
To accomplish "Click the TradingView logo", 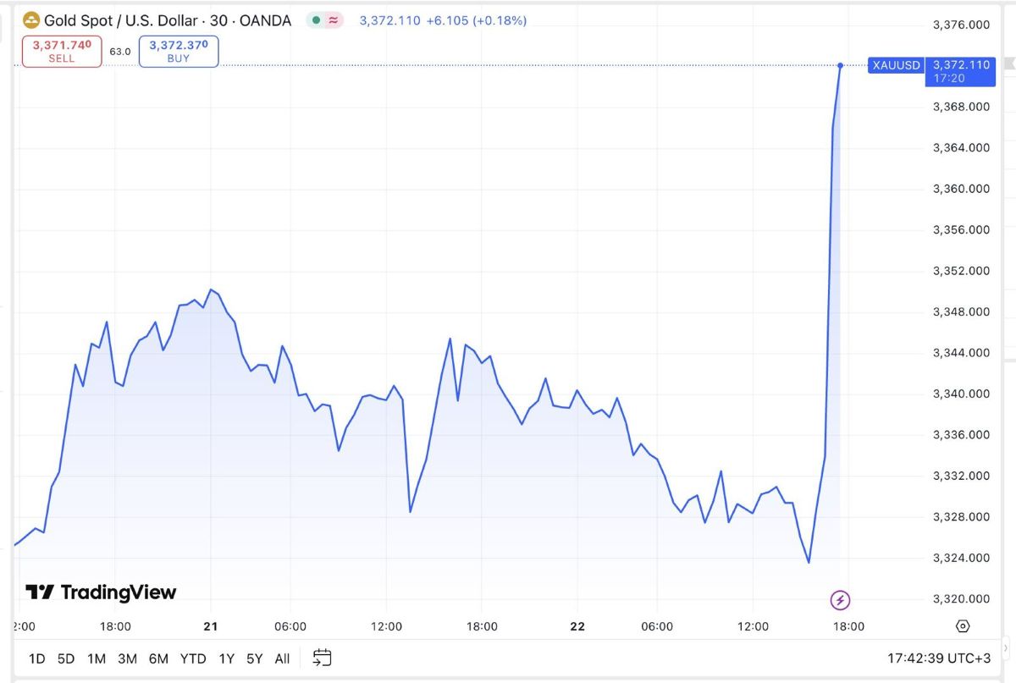I will 101,592.
